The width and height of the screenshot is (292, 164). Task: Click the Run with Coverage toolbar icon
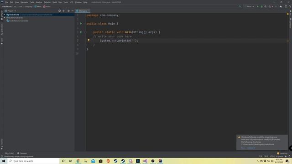pyautogui.click(x=266, y=6)
